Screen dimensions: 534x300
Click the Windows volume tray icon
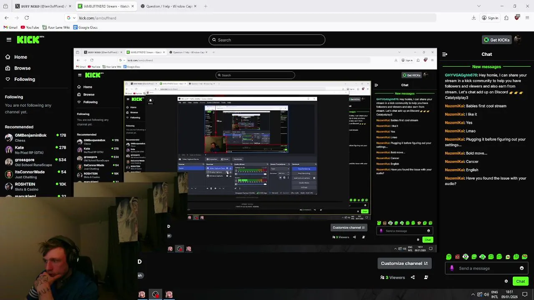[x=486, y=295]
